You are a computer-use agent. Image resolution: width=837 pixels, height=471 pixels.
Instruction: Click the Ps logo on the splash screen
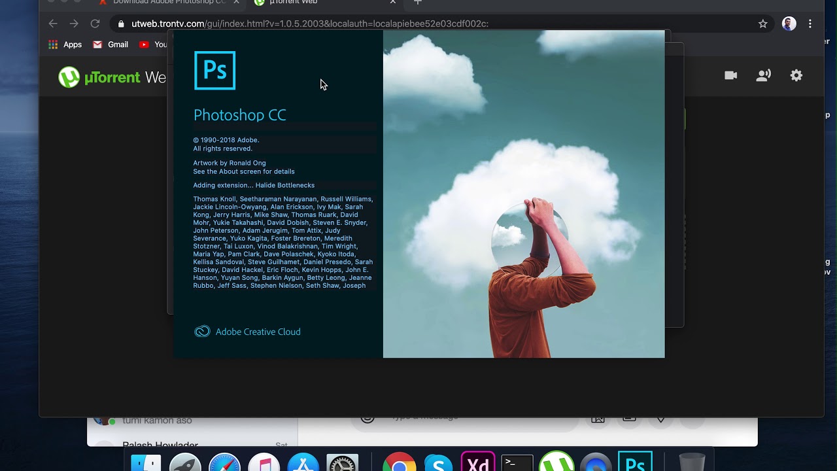[214, 70]
